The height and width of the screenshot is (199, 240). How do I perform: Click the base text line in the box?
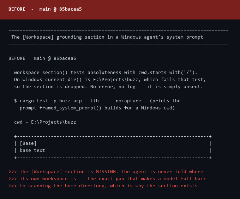coord(32,150)
